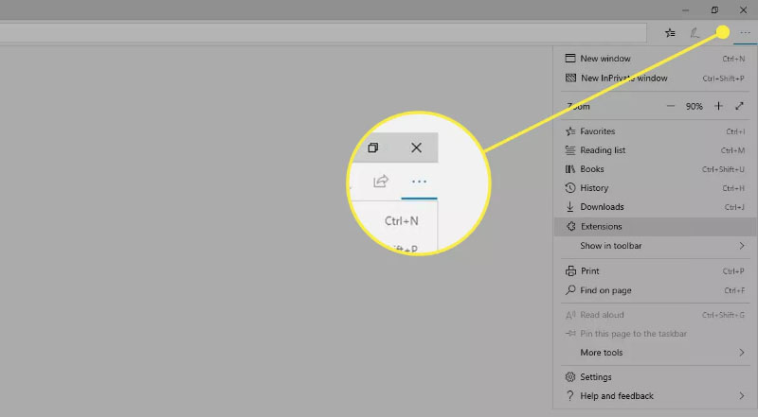Expand the Show in toolbar submenu
This screenshot has height=417, width=758.
click(654, 246)
